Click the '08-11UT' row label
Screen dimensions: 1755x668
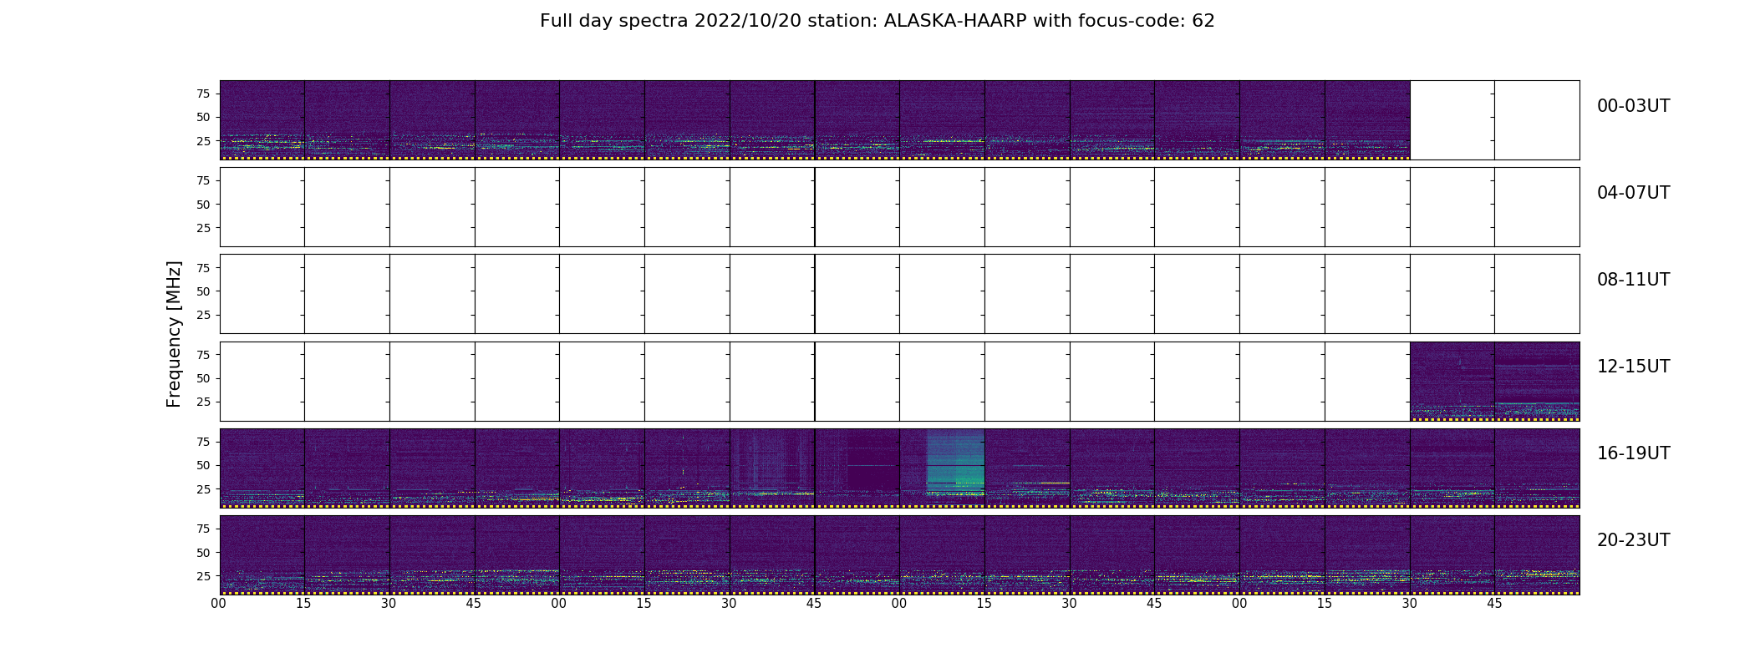1633,280
